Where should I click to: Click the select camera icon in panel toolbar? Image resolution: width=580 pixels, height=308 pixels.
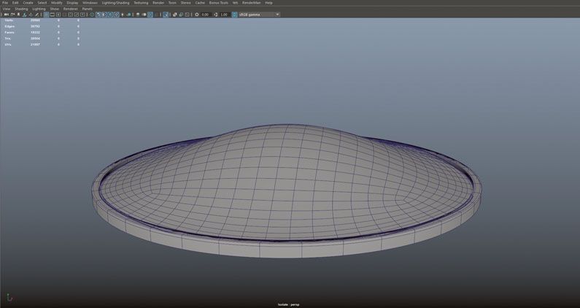click(6, 15)
